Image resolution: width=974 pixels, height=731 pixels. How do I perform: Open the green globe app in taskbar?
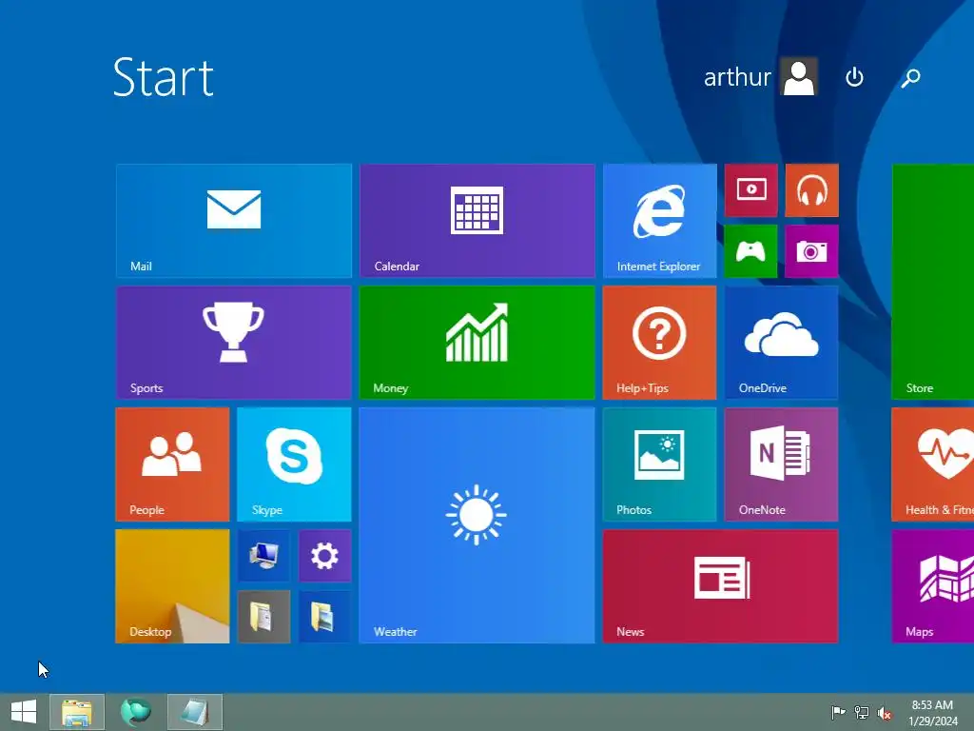[x=135, y=712]
